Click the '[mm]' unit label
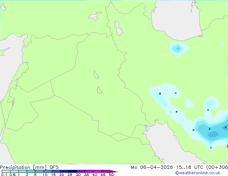The width and height of the screenshot is (228, 176). tap(40, 167)
